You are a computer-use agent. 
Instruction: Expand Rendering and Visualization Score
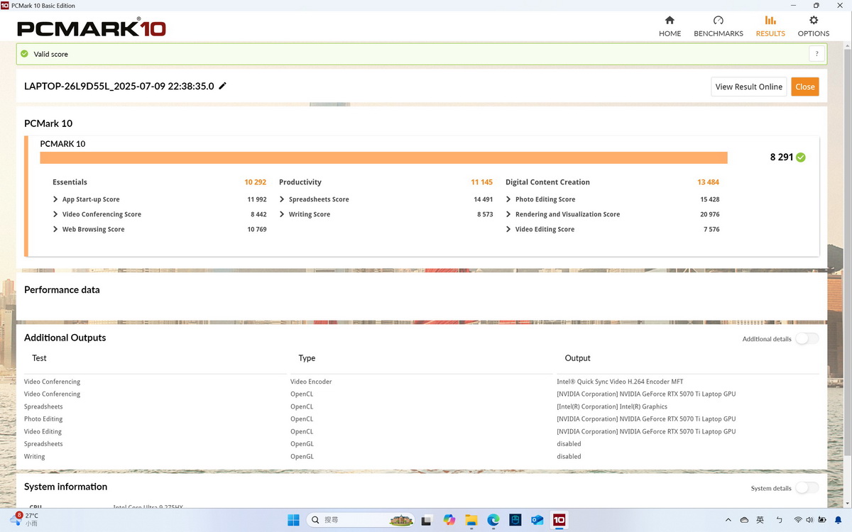coord(508,214)
